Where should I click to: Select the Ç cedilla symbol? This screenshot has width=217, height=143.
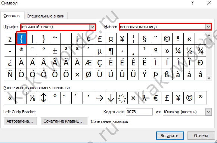pyautogui.click(x=100, y=62)
